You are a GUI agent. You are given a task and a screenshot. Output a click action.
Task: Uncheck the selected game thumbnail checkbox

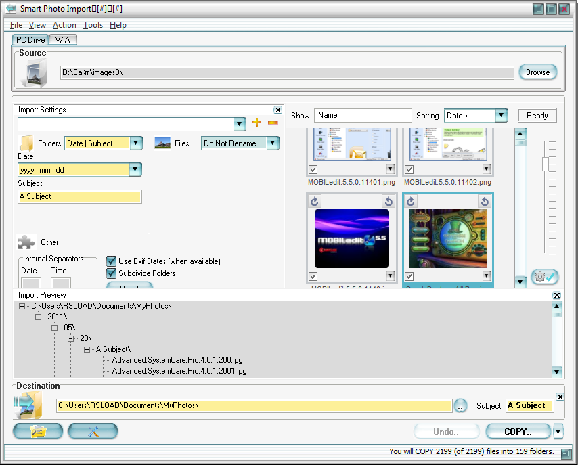[x=409, y=276]
